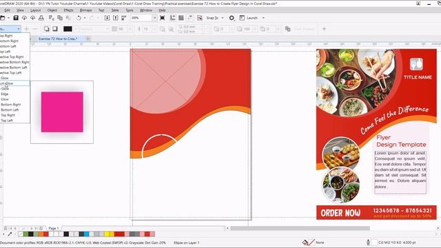Toggle the Show grid icon
Image resolution: width=441 pixels, height=248 pixels.
tap(181, 18)
